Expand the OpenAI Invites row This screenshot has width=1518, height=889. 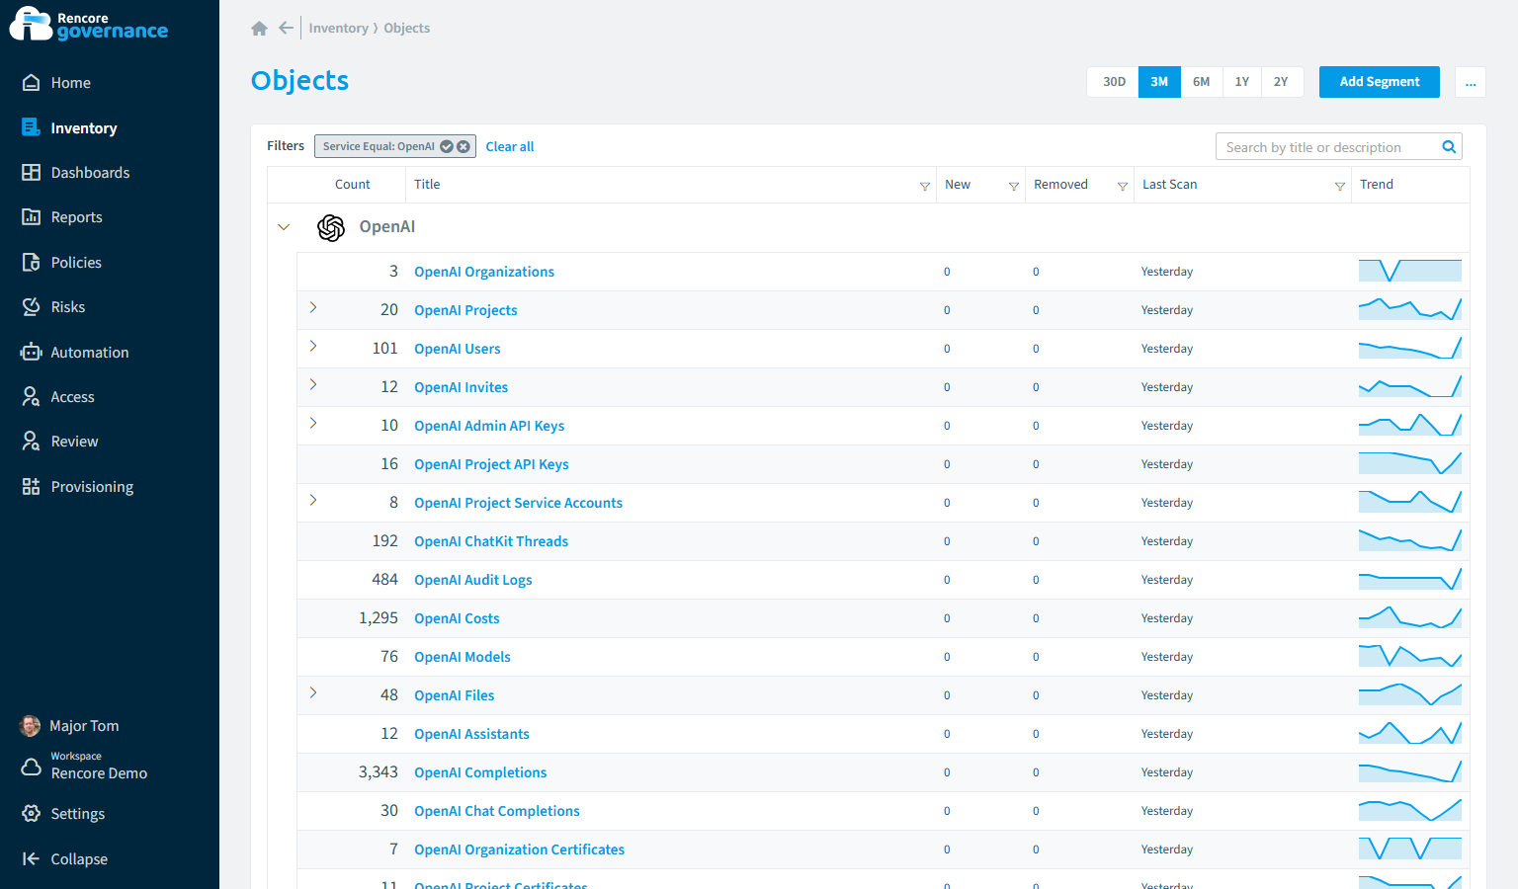pos(313,385)
